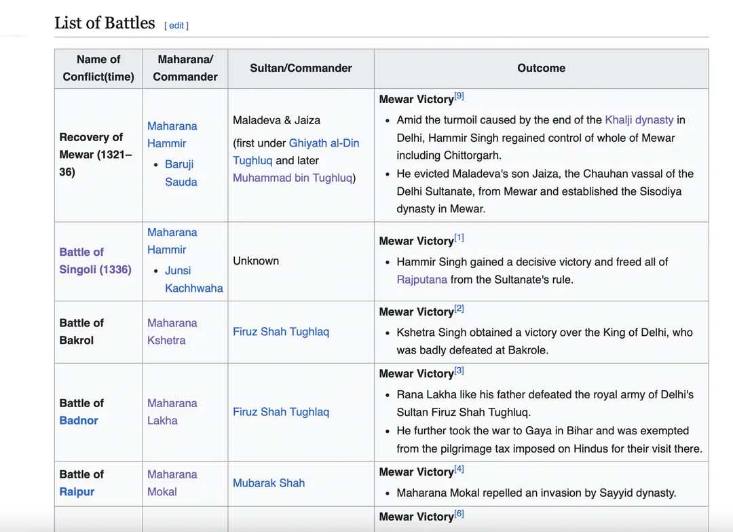The width and height of the screenshot is (733, 532).
Task: Open the Battle of Singoli (1336) link
Action: pyautogui.click(x=95, y=261)
